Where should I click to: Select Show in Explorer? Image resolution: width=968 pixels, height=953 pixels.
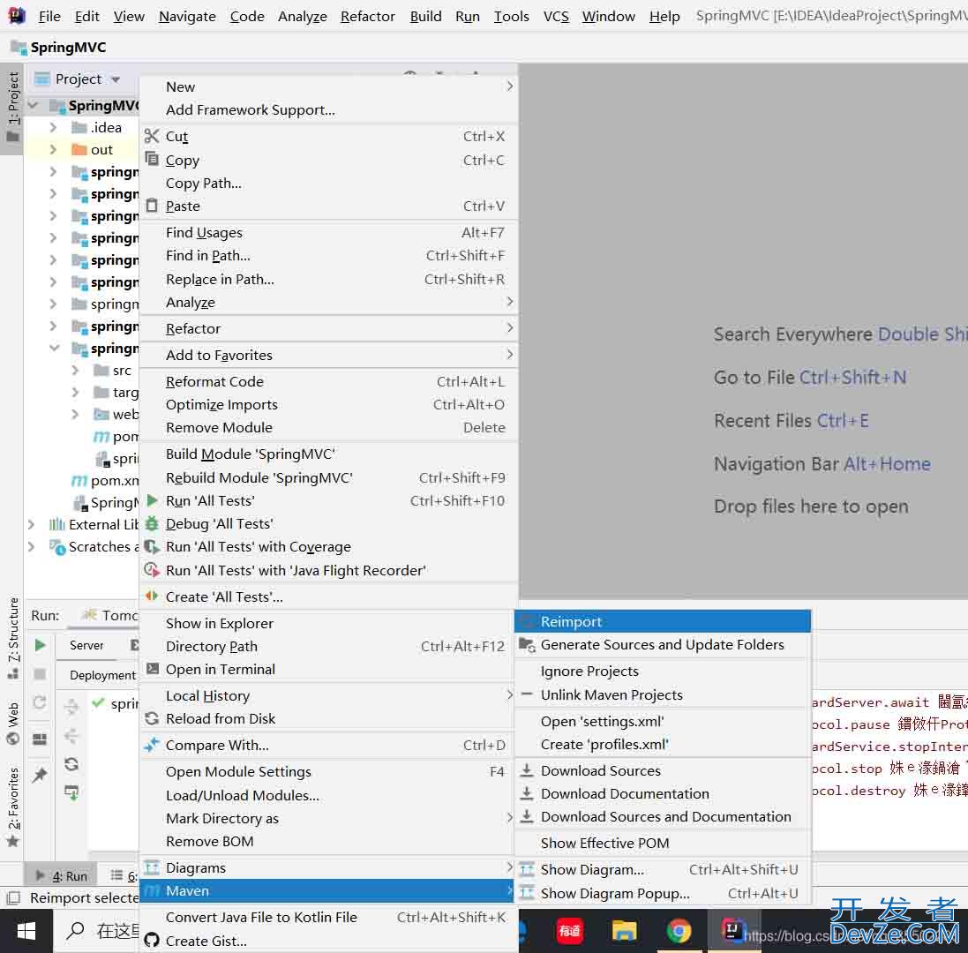[x=328, y=623]
